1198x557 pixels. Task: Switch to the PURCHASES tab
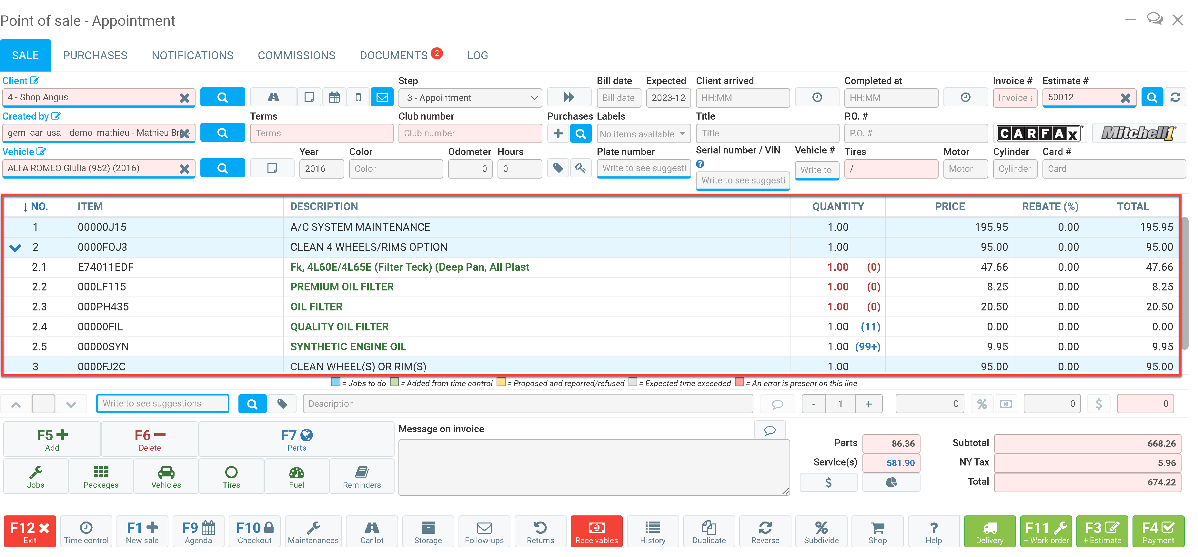pyautogui.click(x=95, y=55)
